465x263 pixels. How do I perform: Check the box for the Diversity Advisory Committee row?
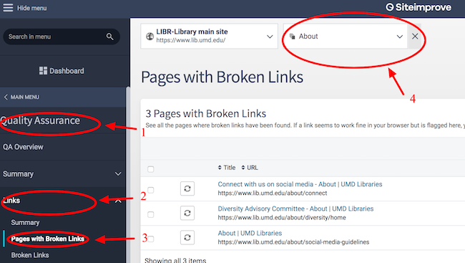pos(151,214)
